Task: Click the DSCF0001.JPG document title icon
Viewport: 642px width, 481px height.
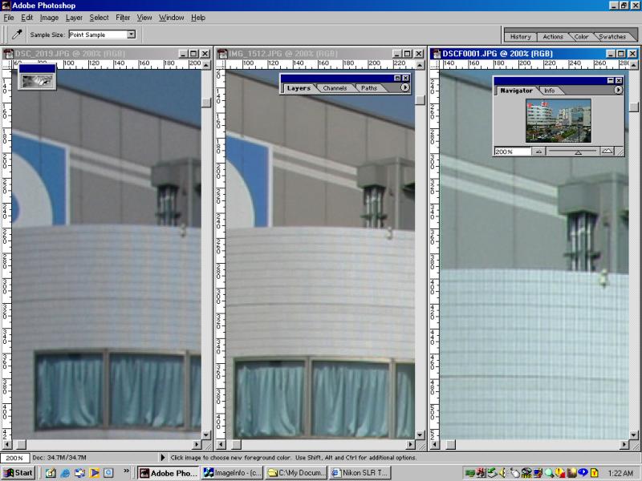Action: [x=437, y=54]
